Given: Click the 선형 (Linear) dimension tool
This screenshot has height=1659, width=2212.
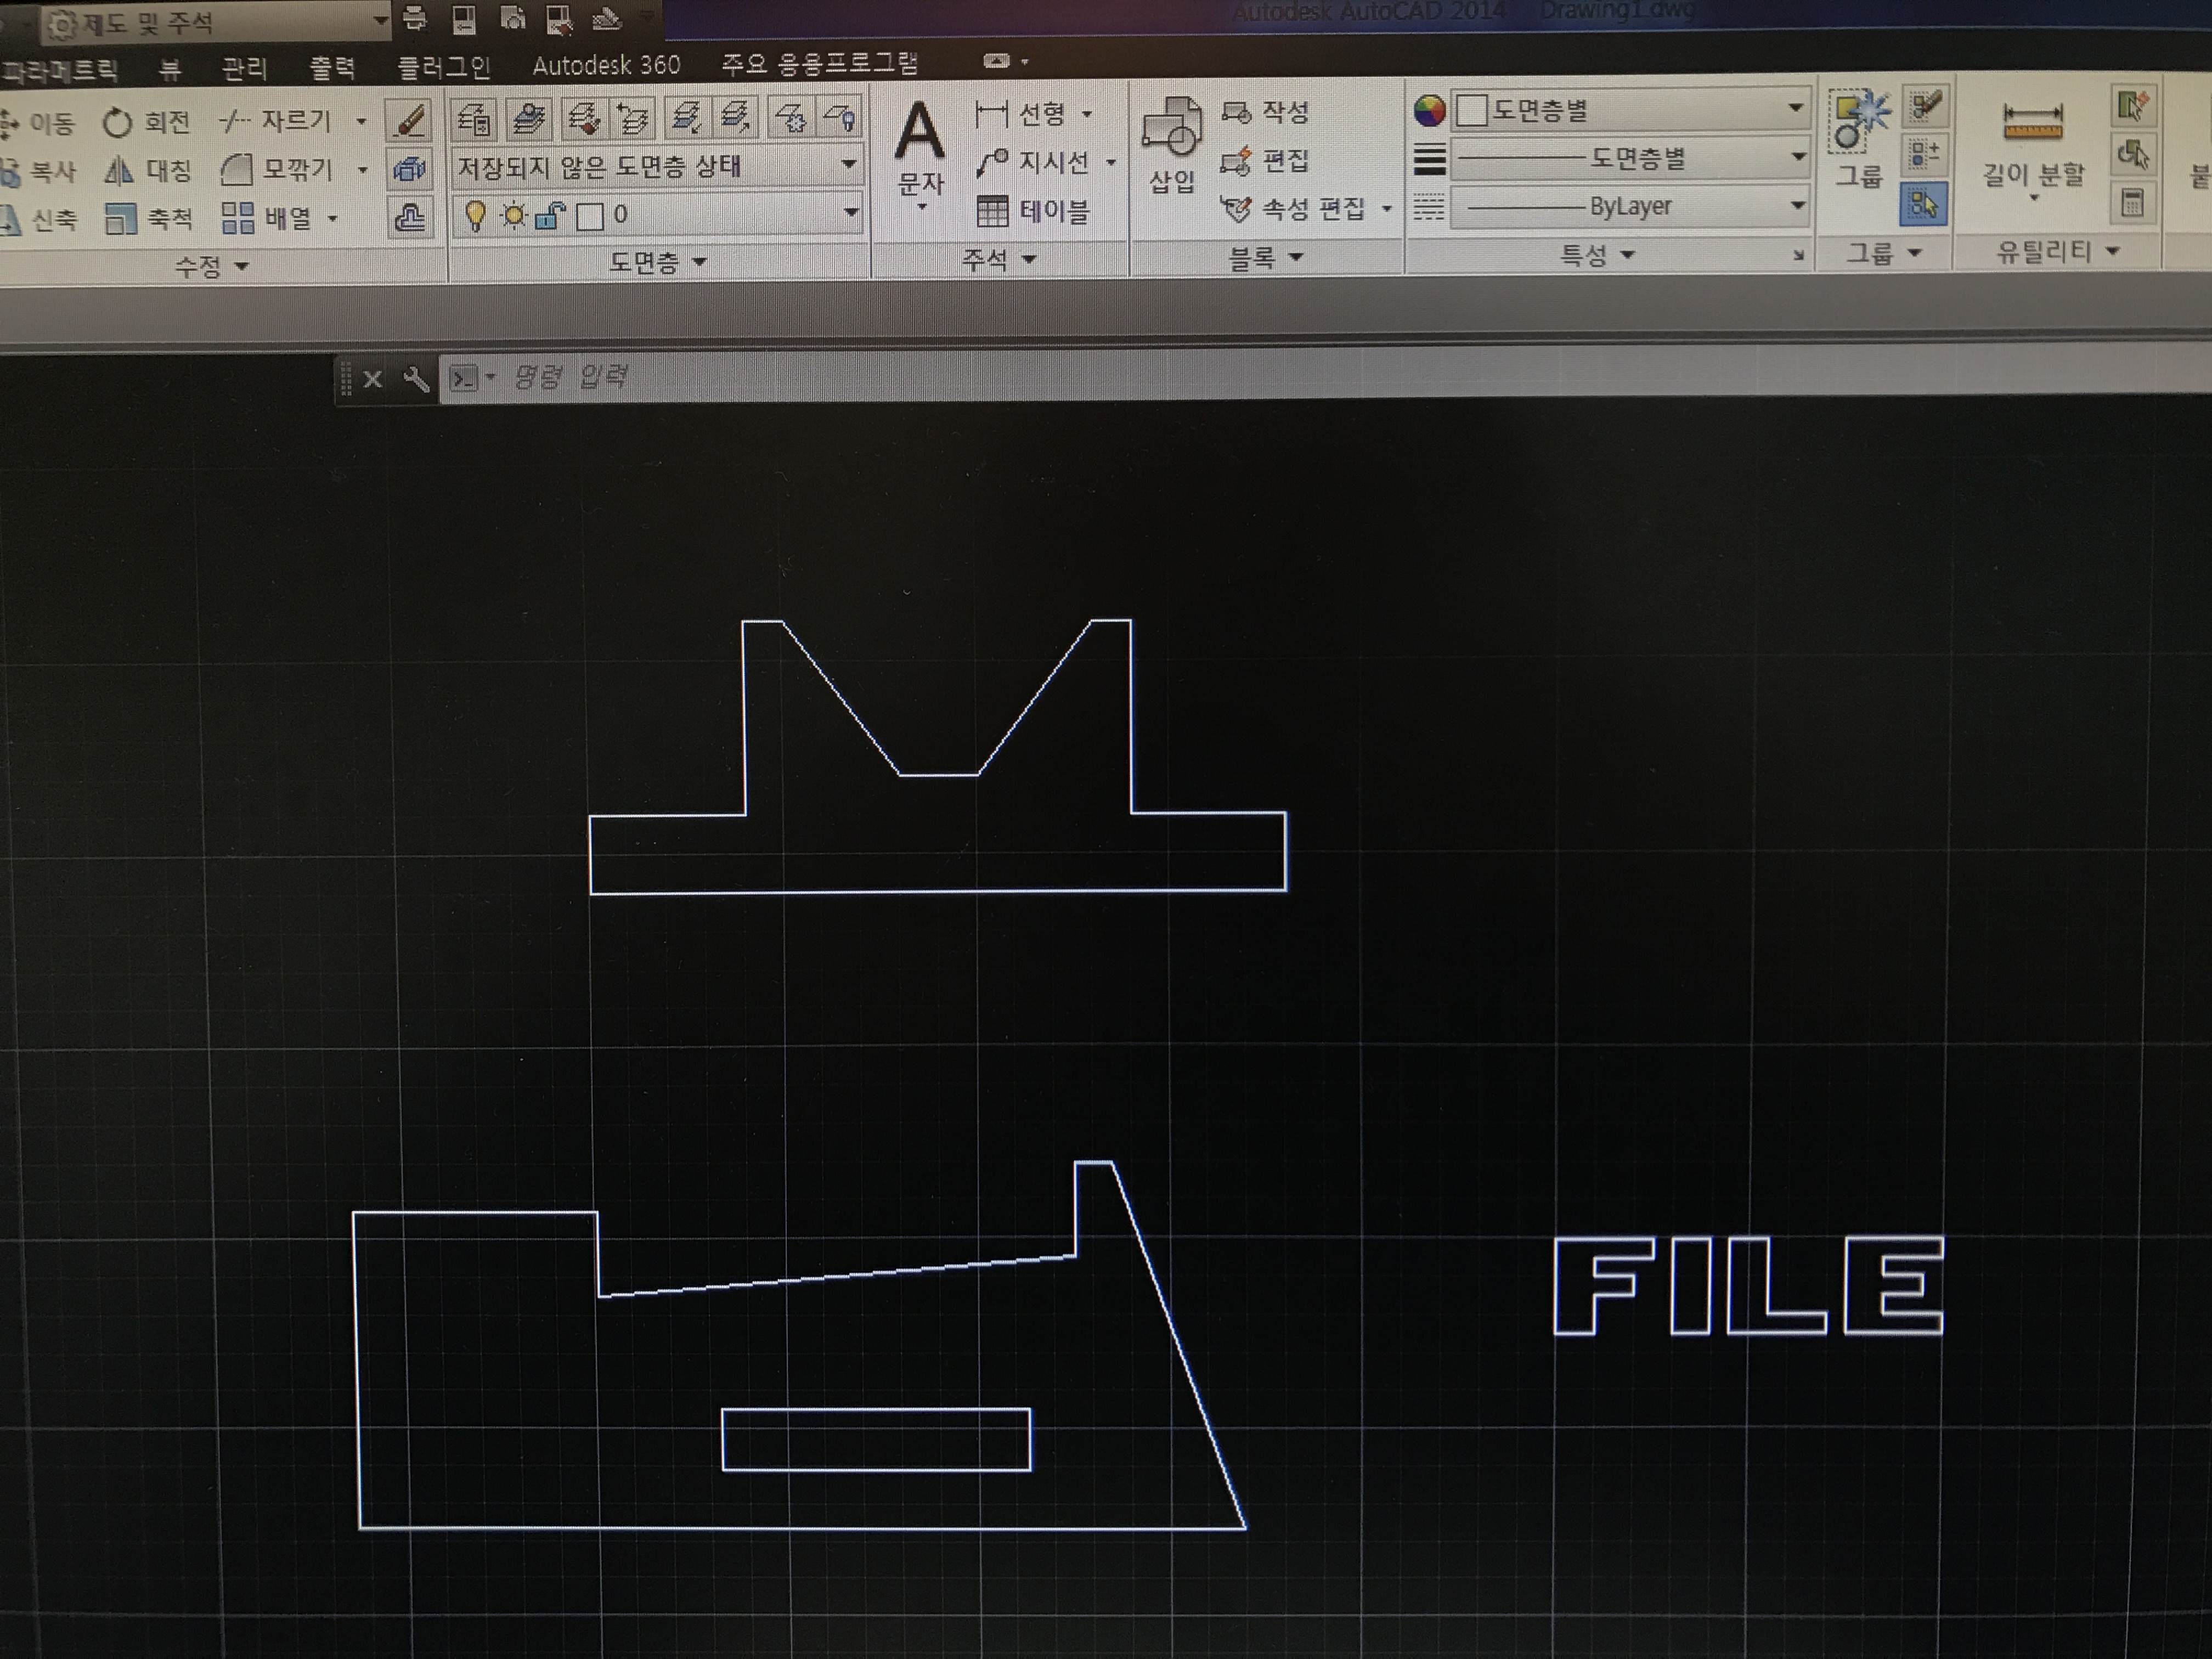Looking at the screenshot, I should click(x=1021, y=114).
